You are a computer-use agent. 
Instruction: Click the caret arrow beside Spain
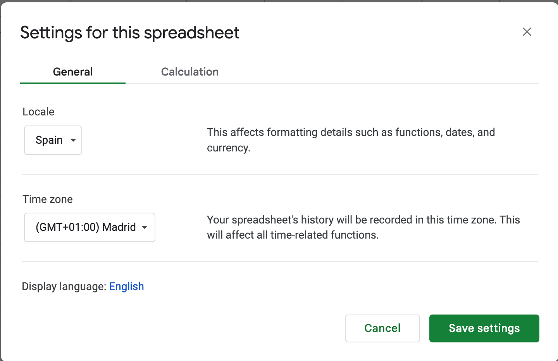pyautogui.click(x=73, y=140)
